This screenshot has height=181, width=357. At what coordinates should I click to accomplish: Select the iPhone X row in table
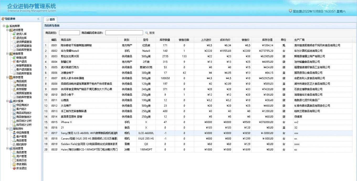click(66, 122)
